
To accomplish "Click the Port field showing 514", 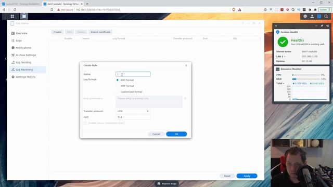I will 133,117.
